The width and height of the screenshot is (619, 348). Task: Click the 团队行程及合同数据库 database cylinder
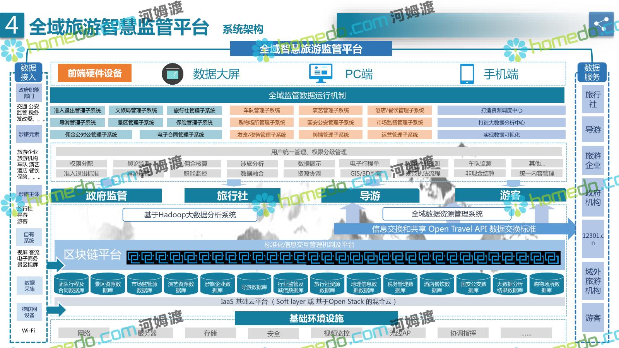[72, 285]
